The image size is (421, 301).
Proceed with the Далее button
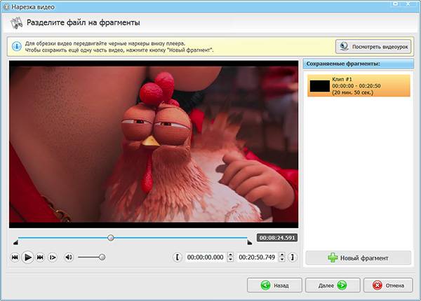333,286
